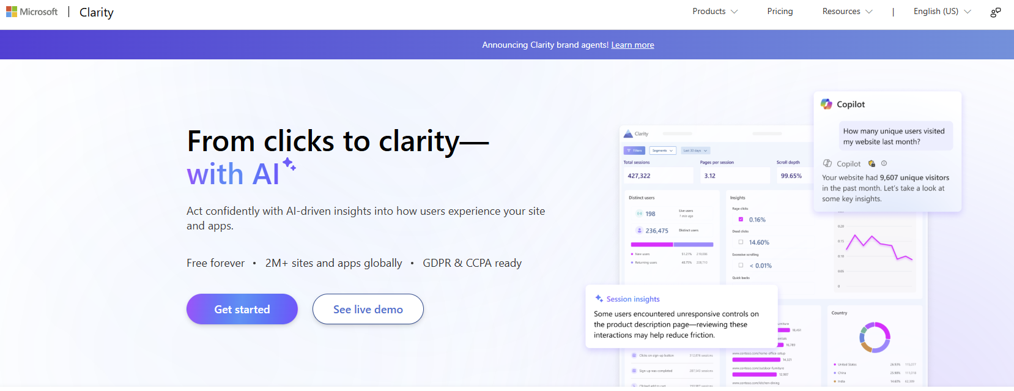
Task: Check the Dead clicks box at 14.60%
Action: [x=741, y=242]
